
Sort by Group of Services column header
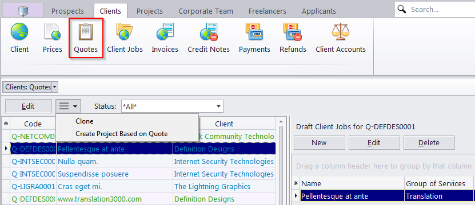[439, 183]
